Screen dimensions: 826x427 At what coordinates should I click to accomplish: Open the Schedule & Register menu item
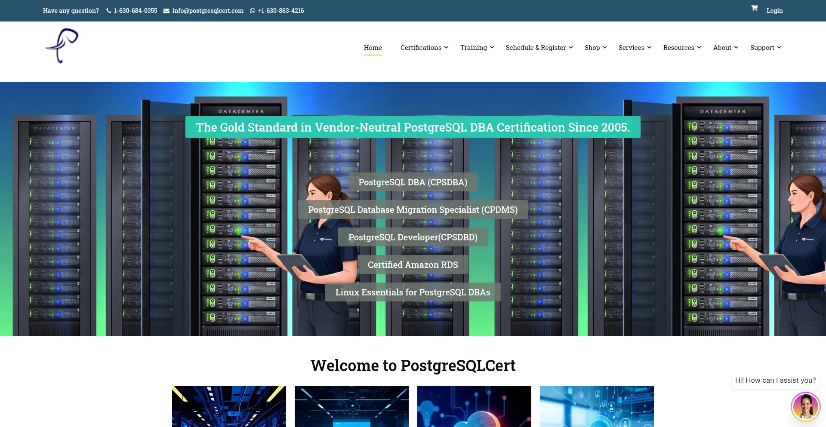coord(536,48)
